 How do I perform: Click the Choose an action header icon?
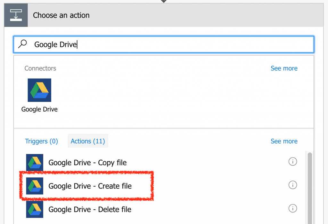click(x=16, y=15)
